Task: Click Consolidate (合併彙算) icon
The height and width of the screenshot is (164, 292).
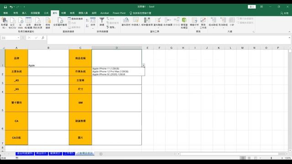Action: [x=168, y=22]
